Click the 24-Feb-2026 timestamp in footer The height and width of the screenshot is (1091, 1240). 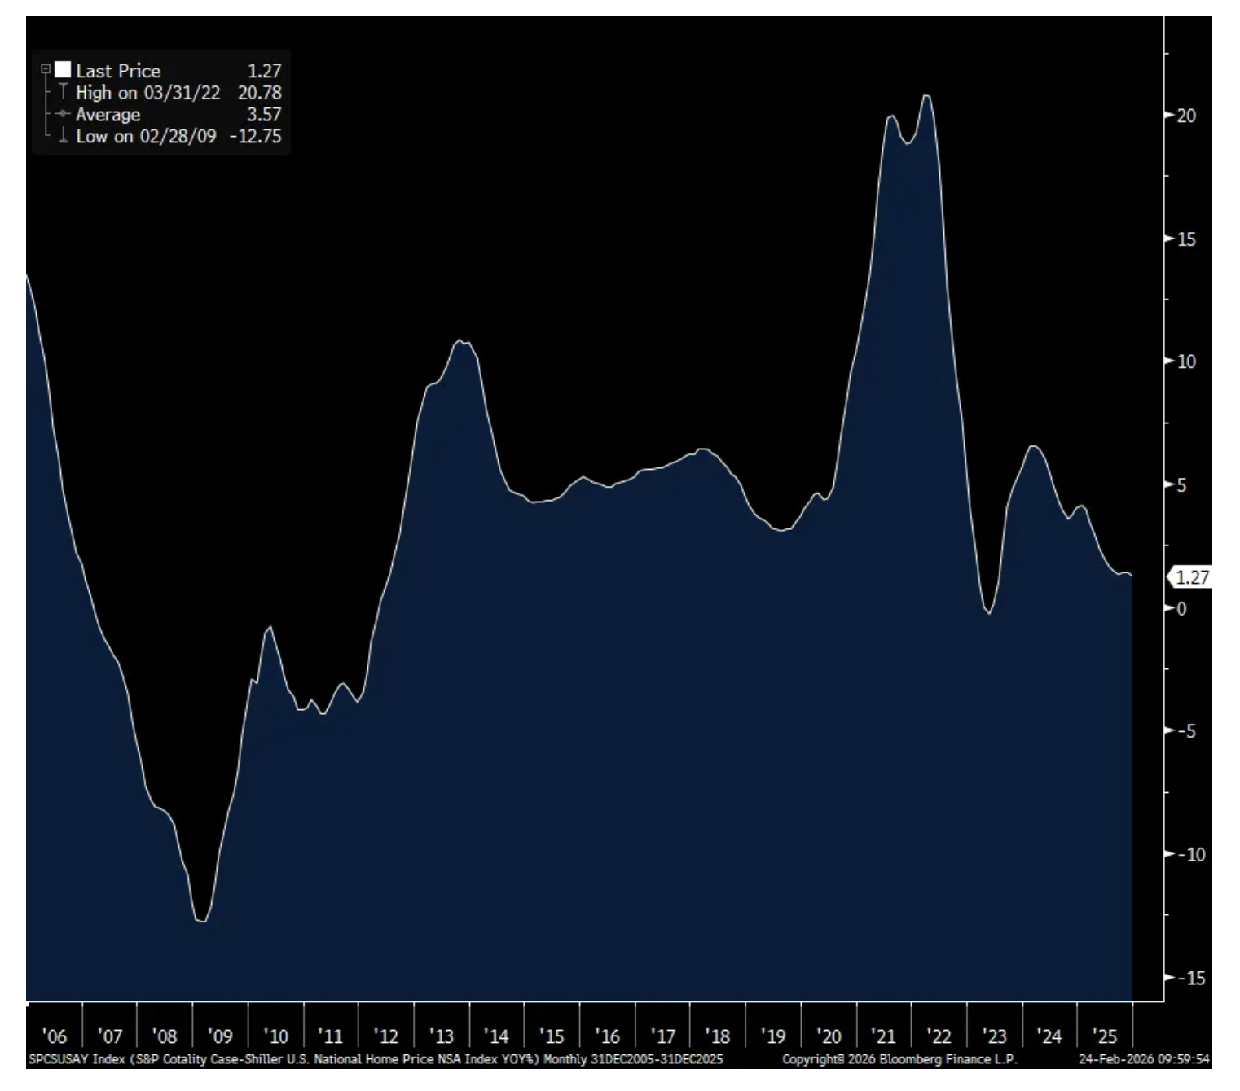click(x=1144, y=1059)
